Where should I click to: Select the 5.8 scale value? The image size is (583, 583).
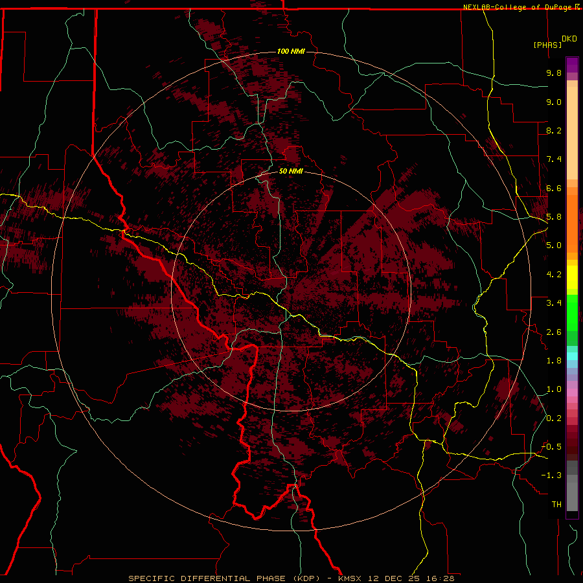pos(554,217)
